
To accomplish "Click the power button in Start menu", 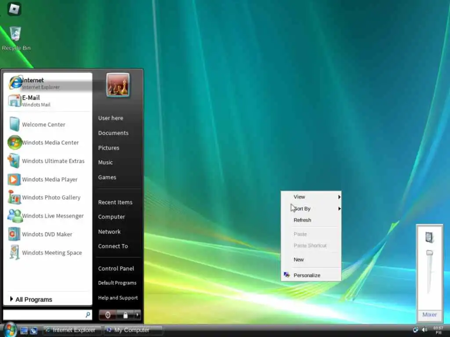I will tap(108, 315).
